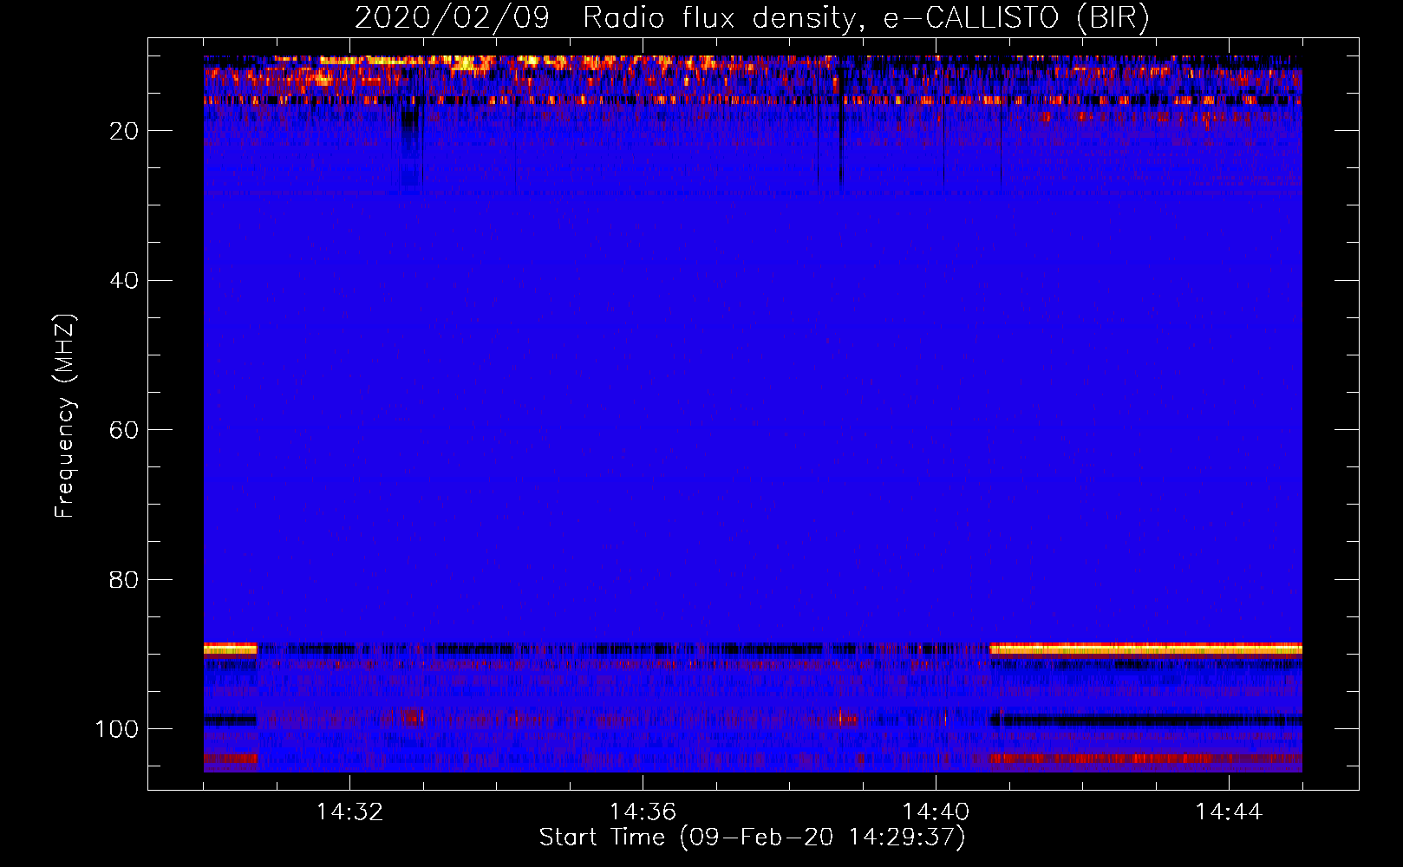Click the plot title 'Radio flux density, e-CALLISTO (BIR)'
Image resolution: width=1403 pixels, height=867 pixels.
point(865,18)
